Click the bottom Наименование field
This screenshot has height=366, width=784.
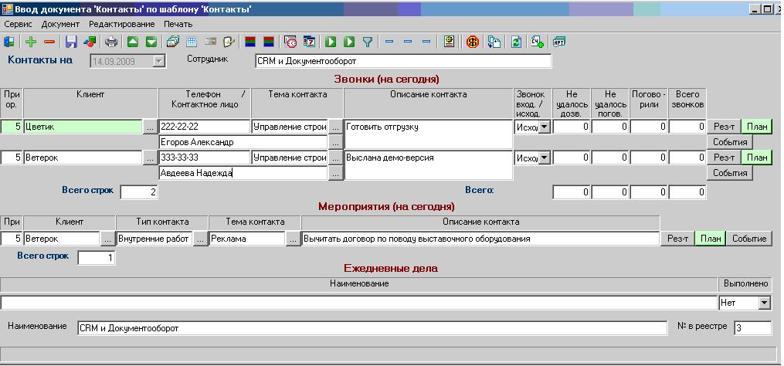(x=372, y=328)
